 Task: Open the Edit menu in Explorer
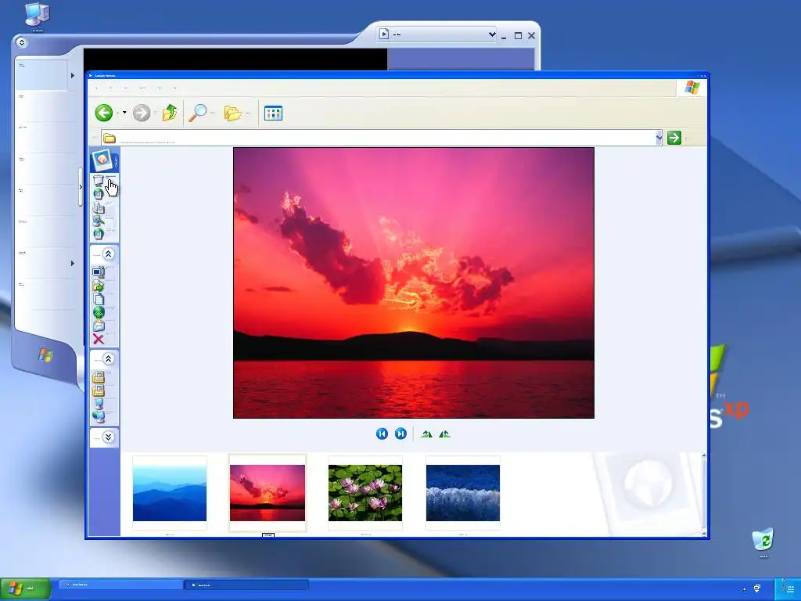click(x=111, y=88)
